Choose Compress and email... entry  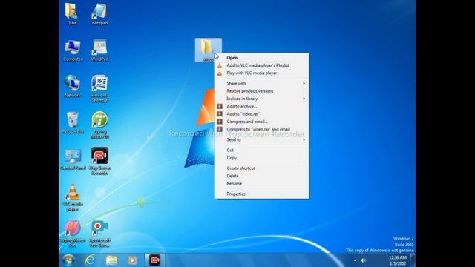262,122
